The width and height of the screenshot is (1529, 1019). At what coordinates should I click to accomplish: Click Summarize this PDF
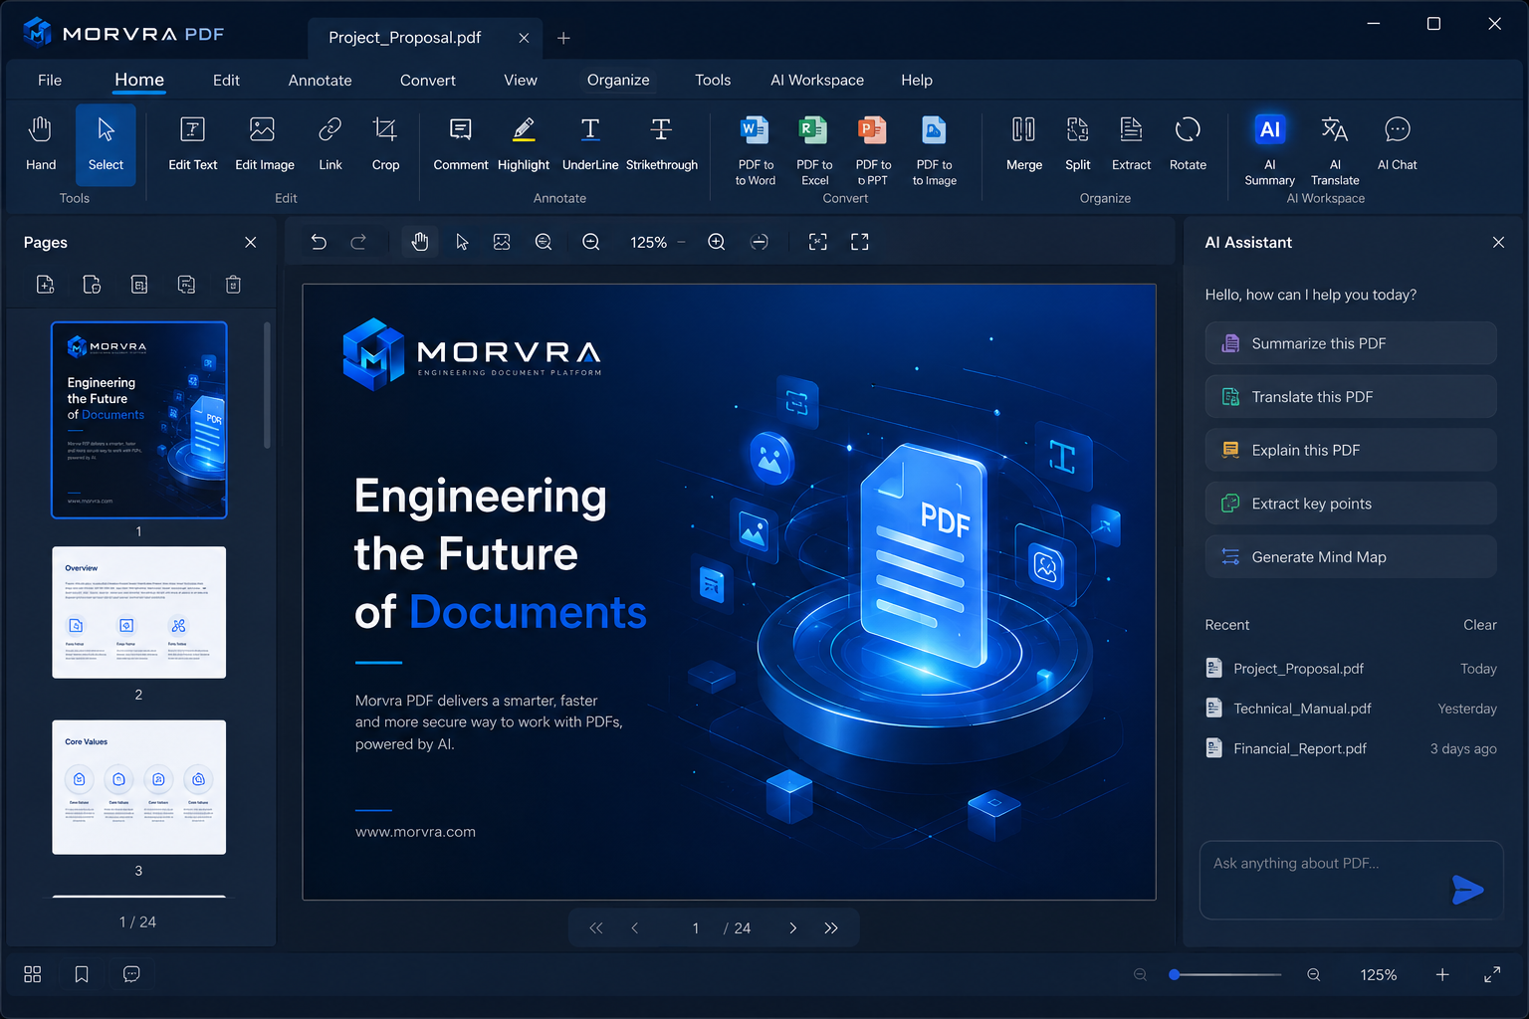click(x=1351, y=343)
